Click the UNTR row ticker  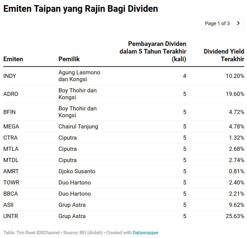(x=11, y=216)
